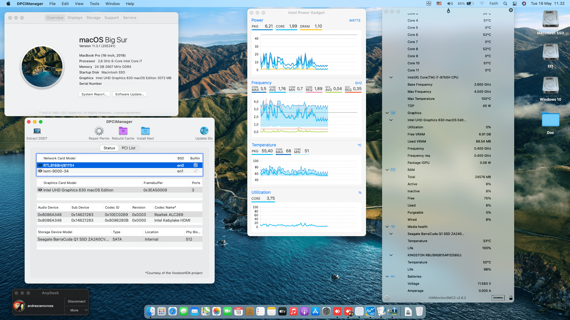Open the Trash in the Dock
570x320 pixels.
419,311
